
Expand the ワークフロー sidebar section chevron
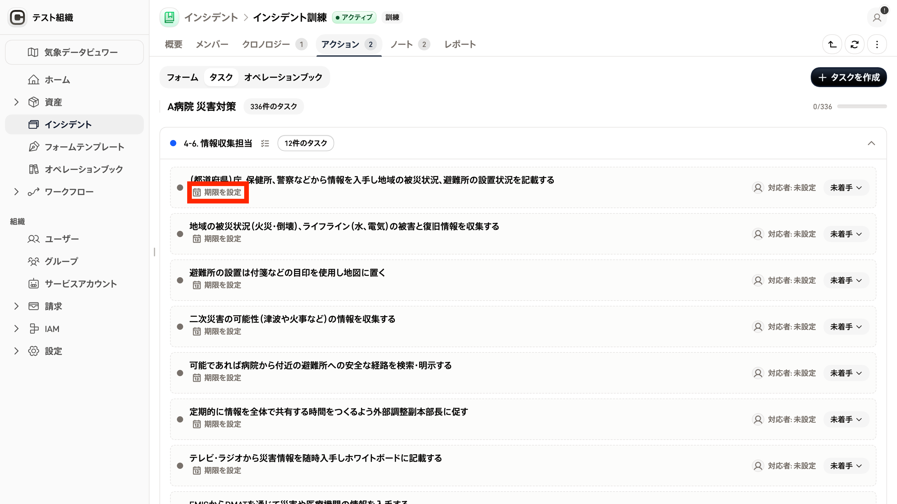pyautogui.click(x=16, y=192)
